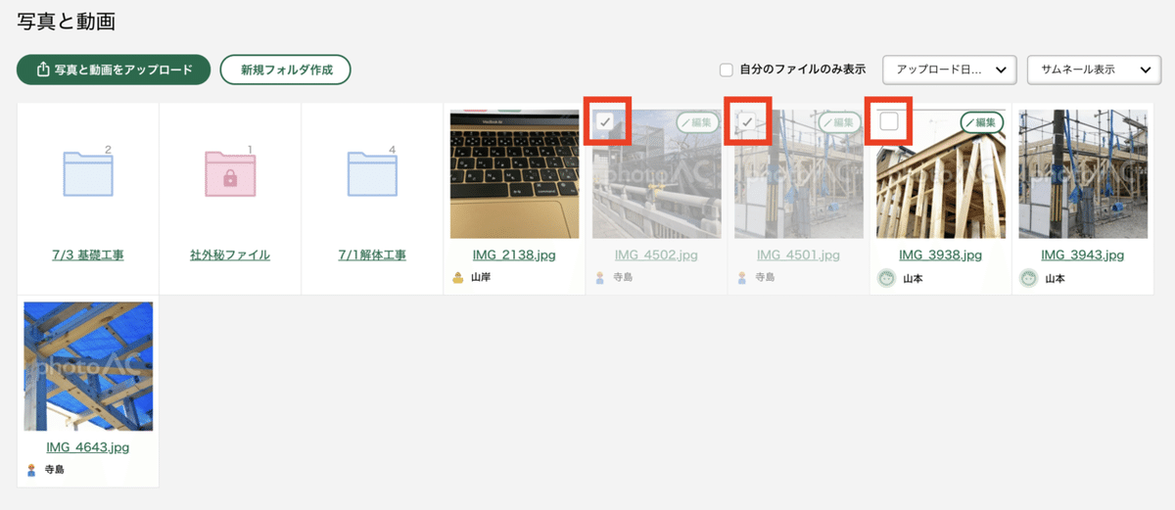Open the 社外秘ファイル folder link
This screenshot has height=510, width=1175.
230,255
